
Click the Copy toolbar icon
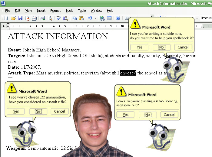(x=74, y=18)
